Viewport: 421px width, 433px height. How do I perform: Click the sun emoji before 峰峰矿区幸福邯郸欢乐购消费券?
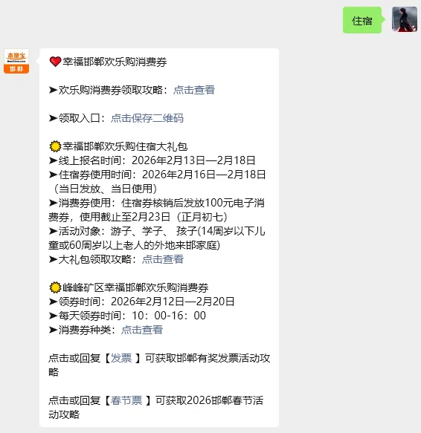pyautogui.click(x=55, y=287)
